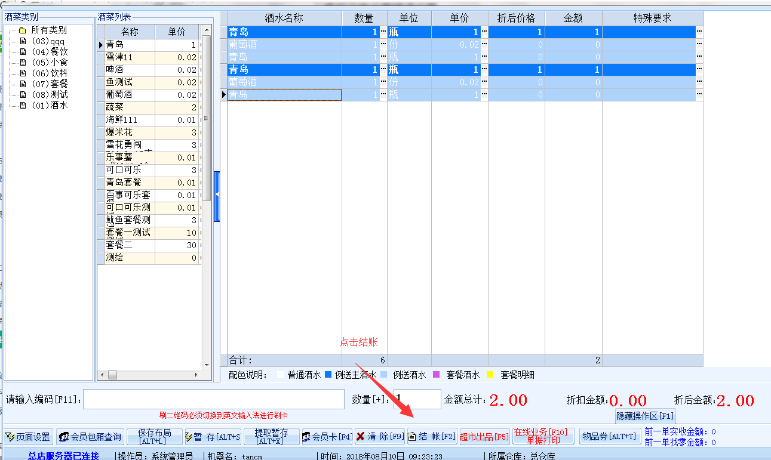Viewport: 771px width, 460px height.
Task: Select 可口可乐 in the dish list
Action: 130,170
